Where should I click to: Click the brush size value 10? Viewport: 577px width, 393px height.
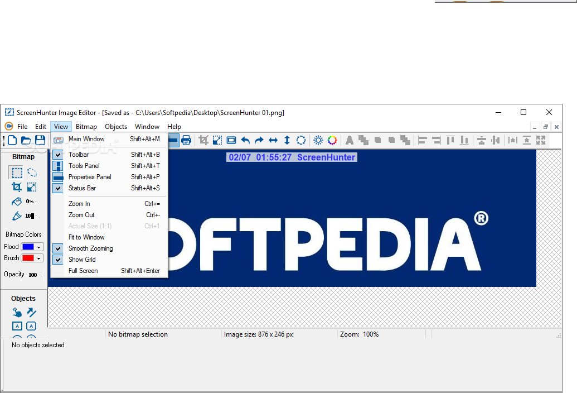pyautogui.click(x=30, y=216)
